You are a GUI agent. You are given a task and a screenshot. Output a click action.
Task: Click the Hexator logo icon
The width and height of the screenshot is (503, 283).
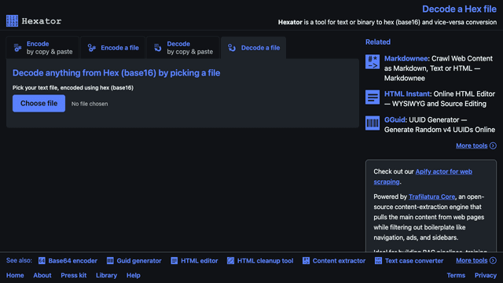(13, 21)
